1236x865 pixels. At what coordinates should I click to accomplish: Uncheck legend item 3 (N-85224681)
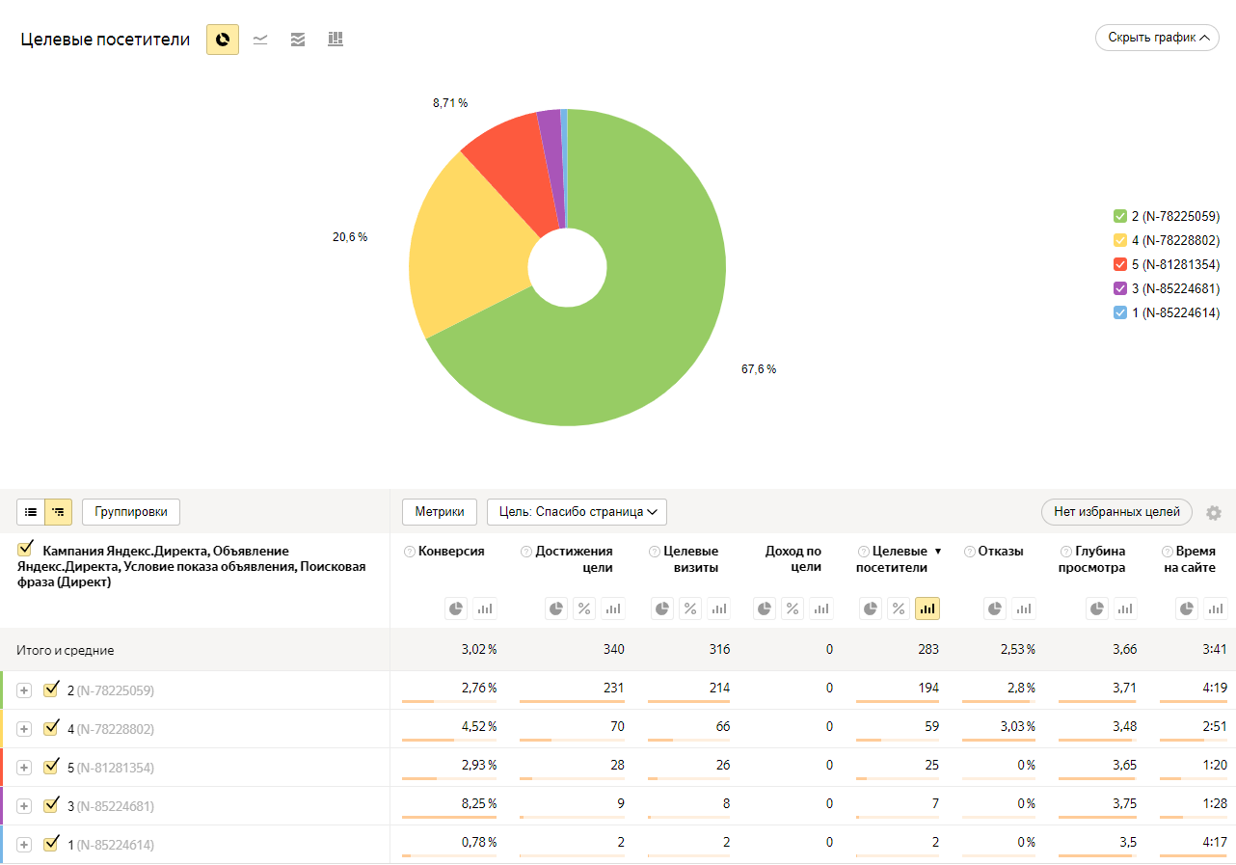point(1120,288)
